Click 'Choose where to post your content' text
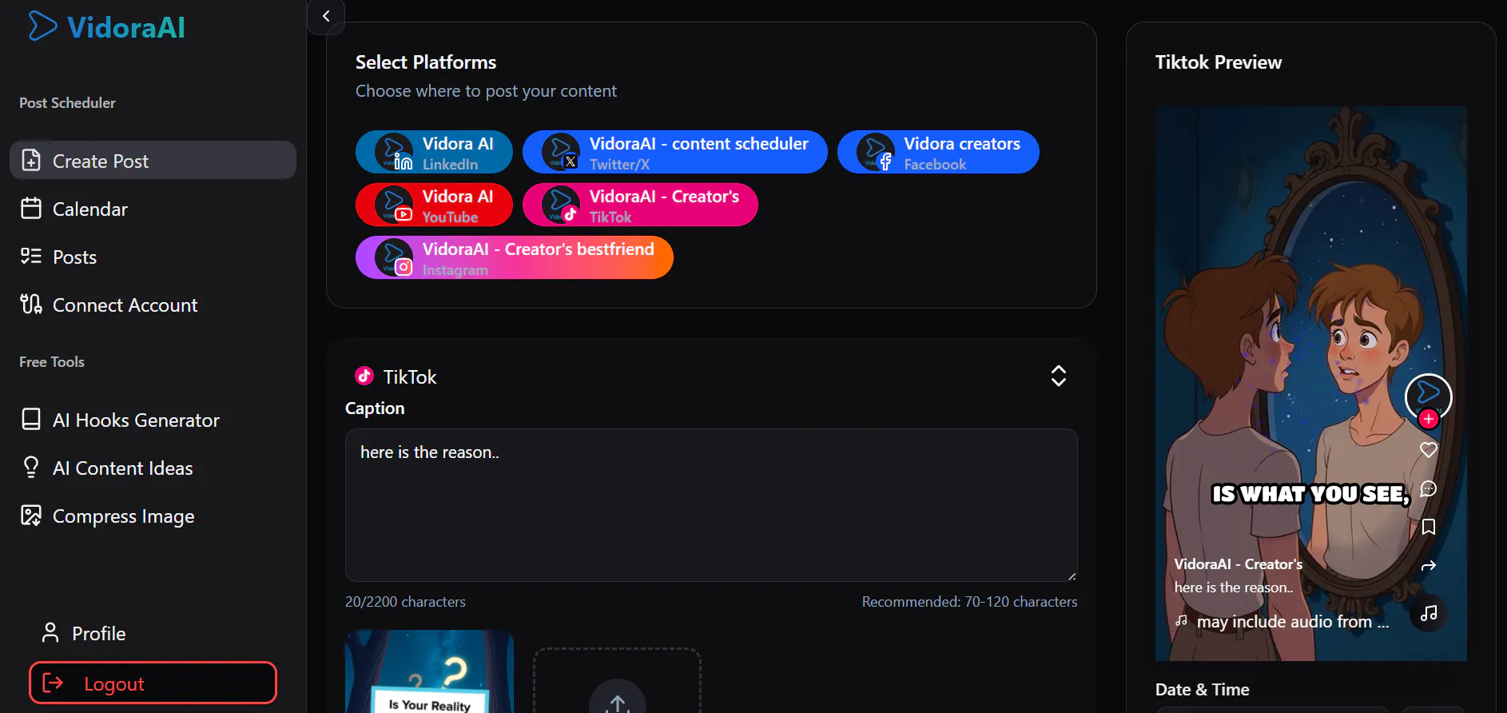Image resolution: width=1507 pixels, height=713 pixels. [x=486, y=91]
